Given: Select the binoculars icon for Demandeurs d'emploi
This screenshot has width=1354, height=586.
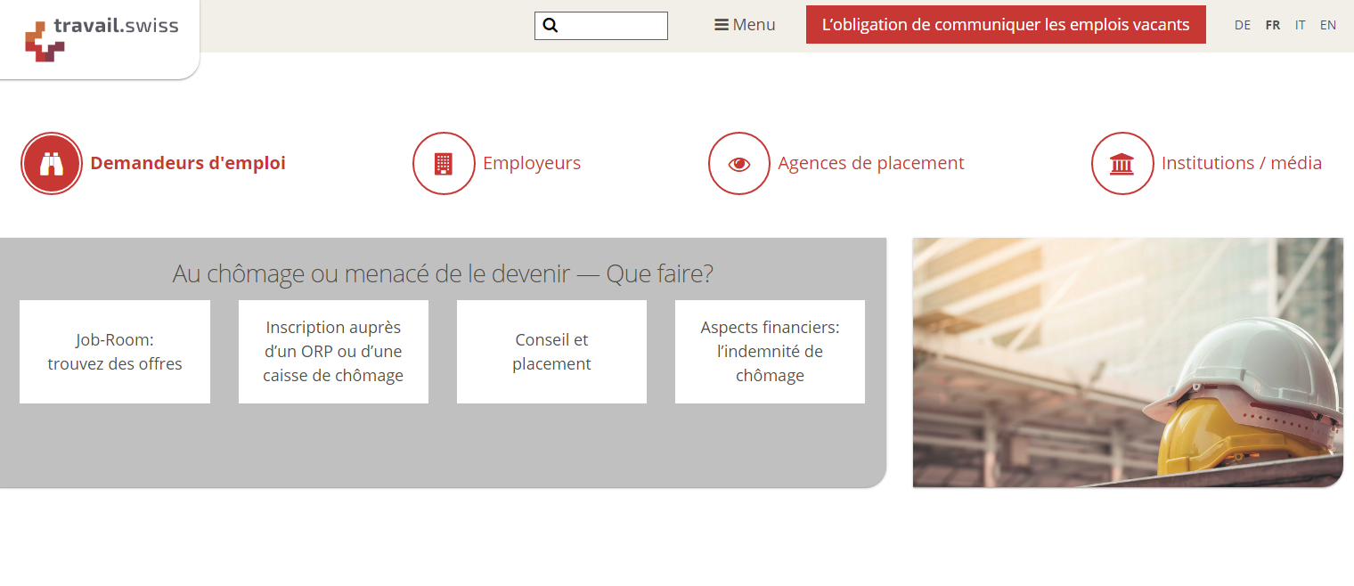Looking at the screenshot, I should 52,163.
